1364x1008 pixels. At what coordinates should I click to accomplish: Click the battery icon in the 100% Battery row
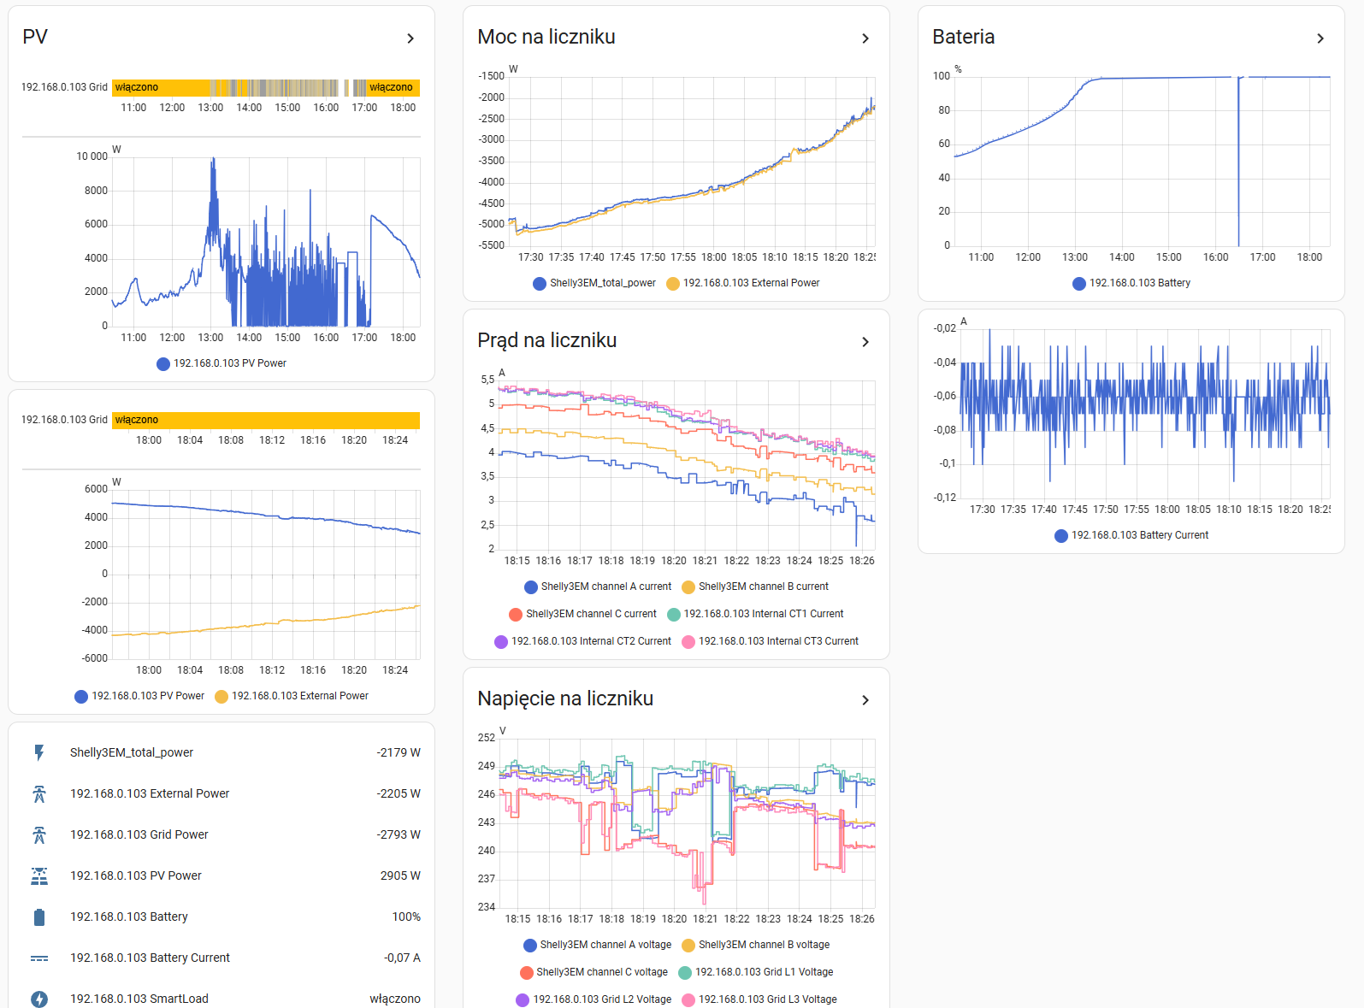click(39, 917)
